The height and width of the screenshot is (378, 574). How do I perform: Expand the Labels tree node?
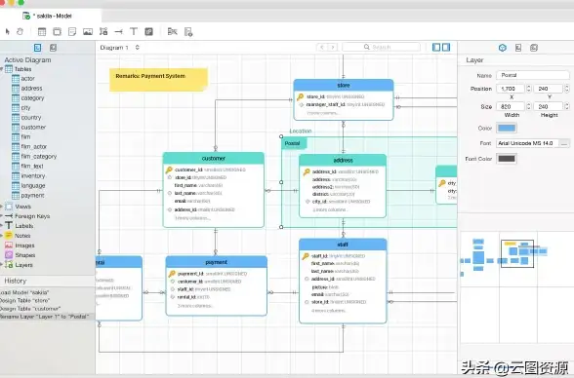coord(2,226)
